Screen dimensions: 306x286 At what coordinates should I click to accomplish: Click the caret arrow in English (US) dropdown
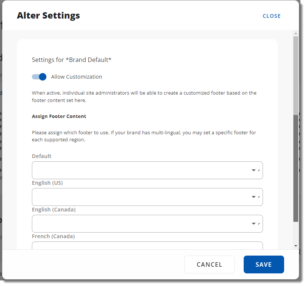point(254,197)
